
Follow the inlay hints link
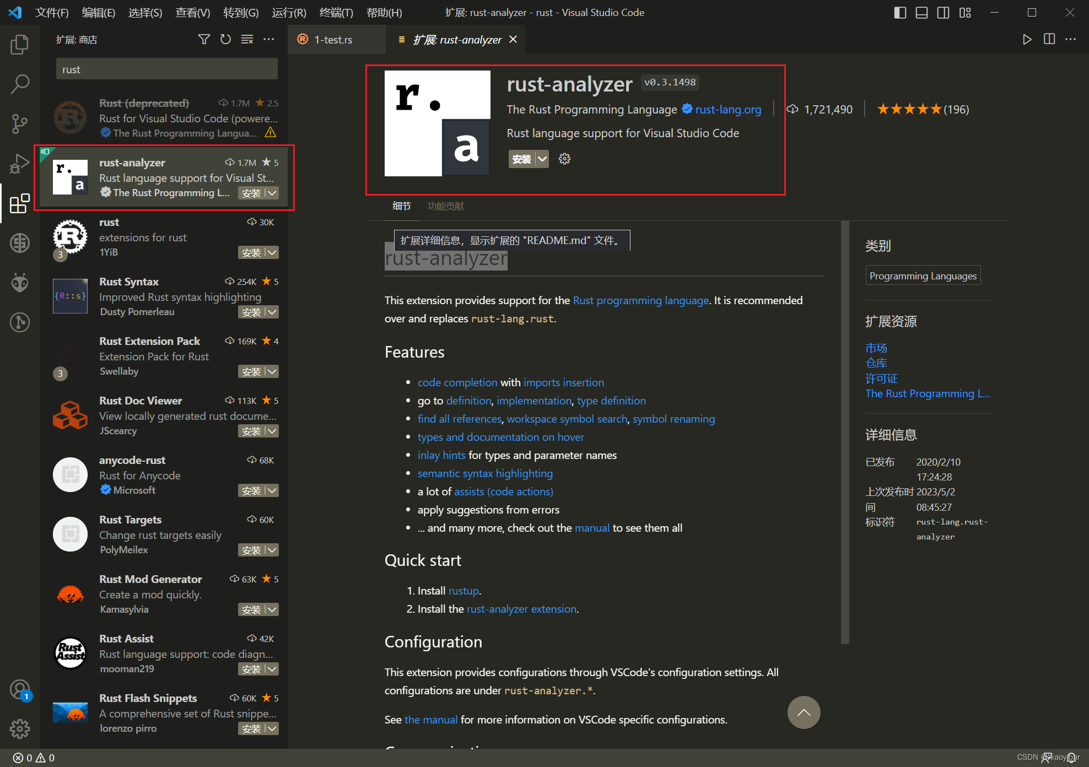point(441,455)
